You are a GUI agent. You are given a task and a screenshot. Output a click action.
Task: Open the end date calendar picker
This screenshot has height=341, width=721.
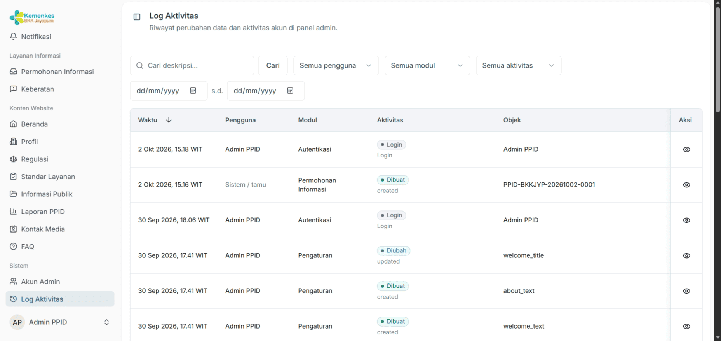[x=290, y=91]
